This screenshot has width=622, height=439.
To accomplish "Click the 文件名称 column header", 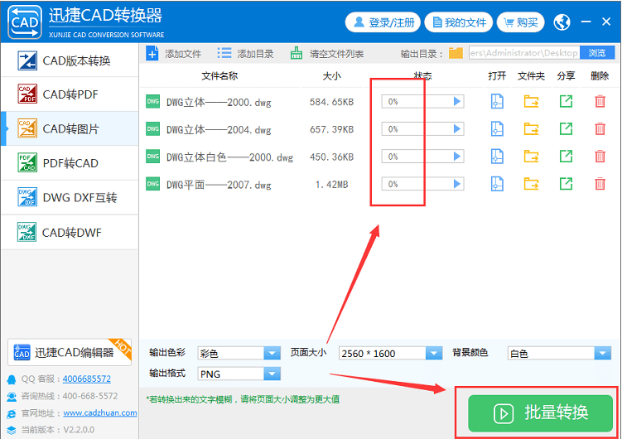I will [219, 75].
